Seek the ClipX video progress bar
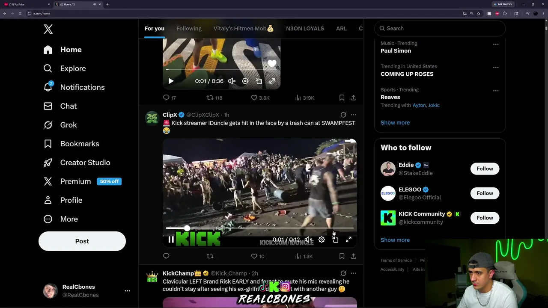Screen dimensions: 548x308 (260, 228)
